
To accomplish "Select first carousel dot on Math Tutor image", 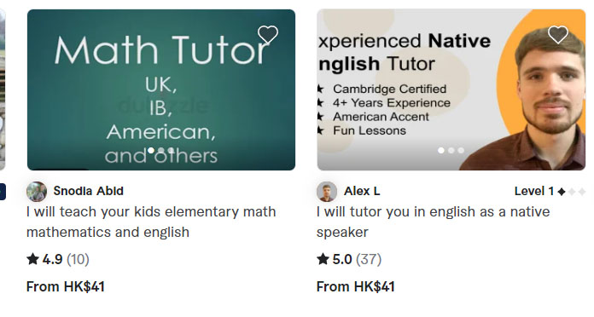I will coord(151,151).
